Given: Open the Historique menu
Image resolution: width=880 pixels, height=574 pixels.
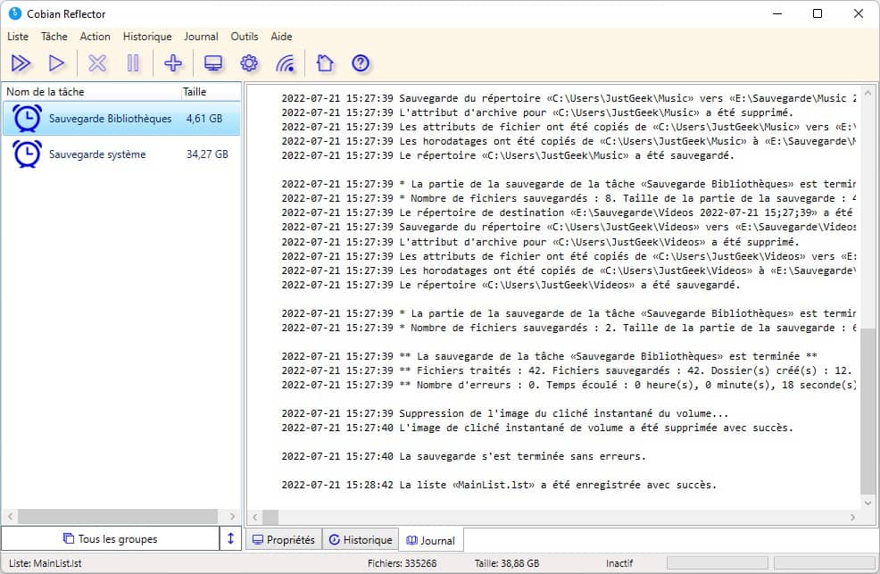Looking at the screenshot, I should coord(147,37).
